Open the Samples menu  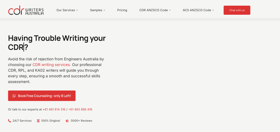tap(98, 10)
